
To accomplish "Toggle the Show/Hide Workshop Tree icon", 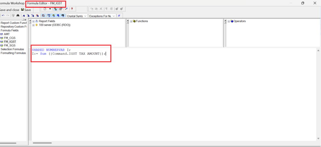I will tap(55, 9).
